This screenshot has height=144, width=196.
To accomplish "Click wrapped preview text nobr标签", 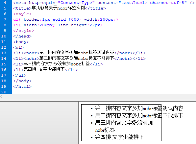I will click(x=105, y=130).
